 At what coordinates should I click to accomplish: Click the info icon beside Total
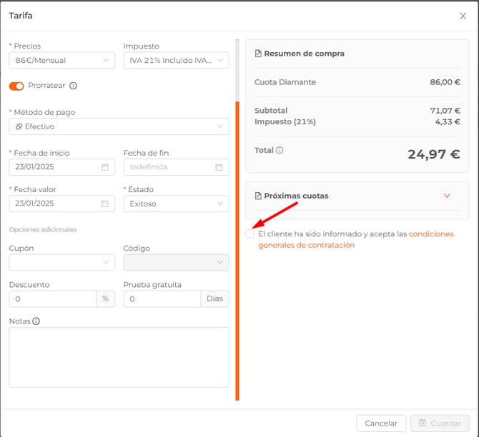click(x=280, y=151)
